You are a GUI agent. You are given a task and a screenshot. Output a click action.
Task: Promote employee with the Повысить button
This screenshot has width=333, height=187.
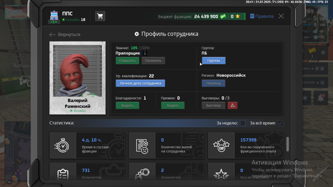coord(127,61)
